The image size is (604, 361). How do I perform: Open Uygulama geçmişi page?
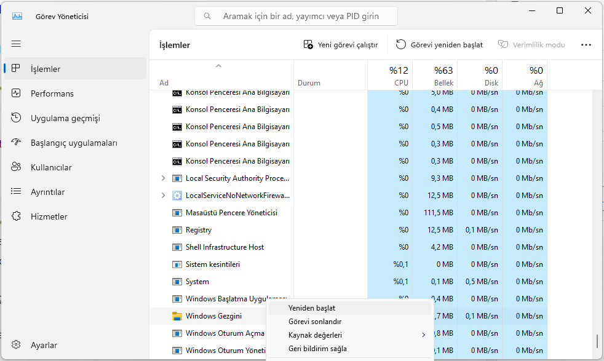pos(65,118)
